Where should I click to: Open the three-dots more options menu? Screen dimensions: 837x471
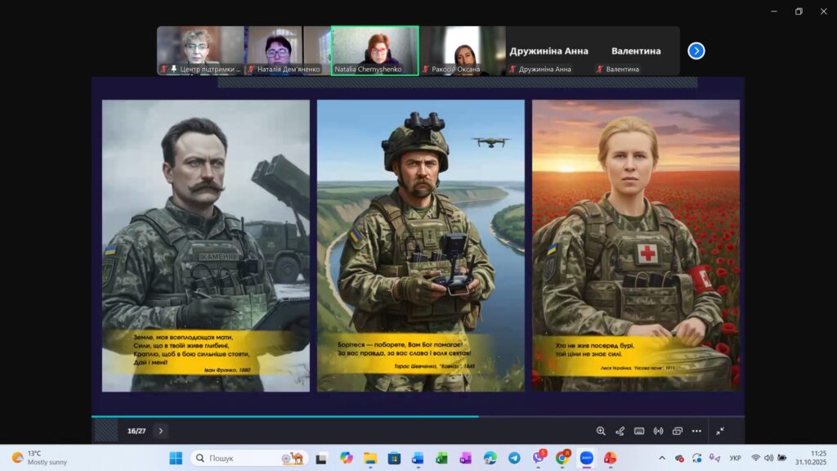click(696, 431)
